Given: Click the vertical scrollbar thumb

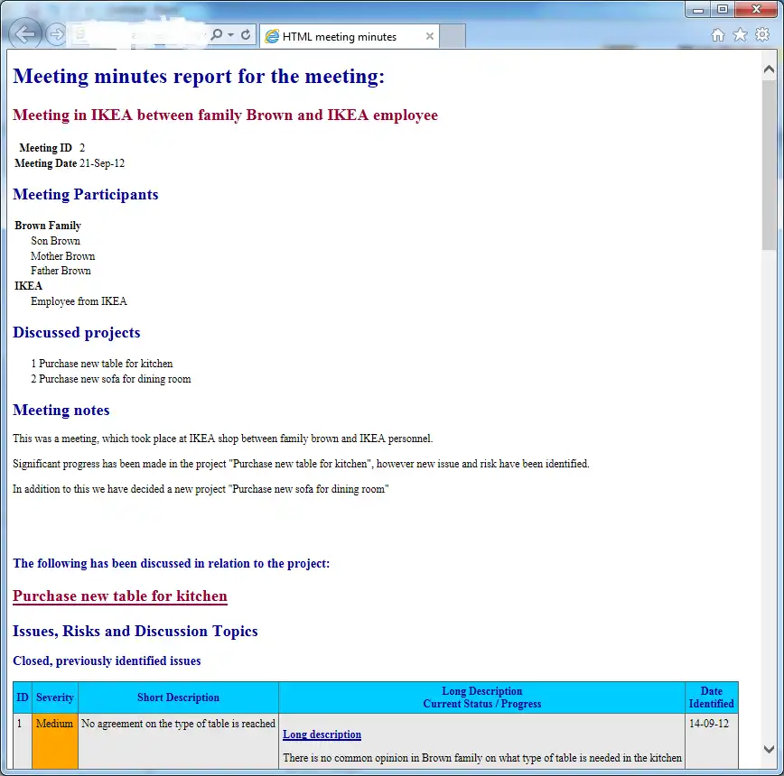Looking at the screenshot, I should [x=769, y=165].
